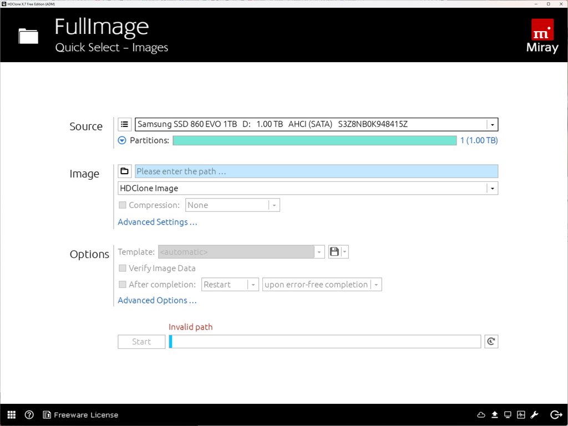568x426 pixels.
Task: Click the exit arrow icon
Action: [x=556, y=415]
